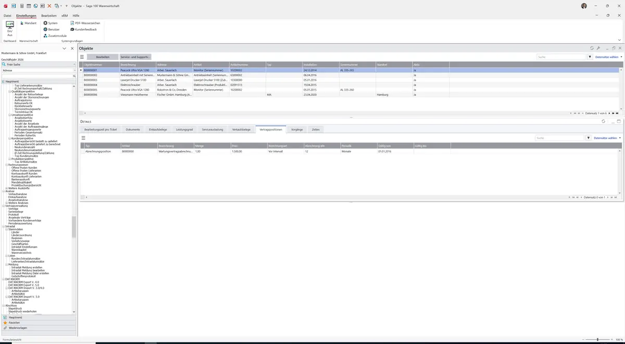Viewport: 625px width, 344px height.
Task: Click the filter funnel next to Objekte search
Action: (x=590, y=57)
